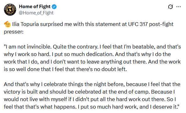Click the phrase "Quite the contrary."
The image size is (186, 113).
point(76,47)
